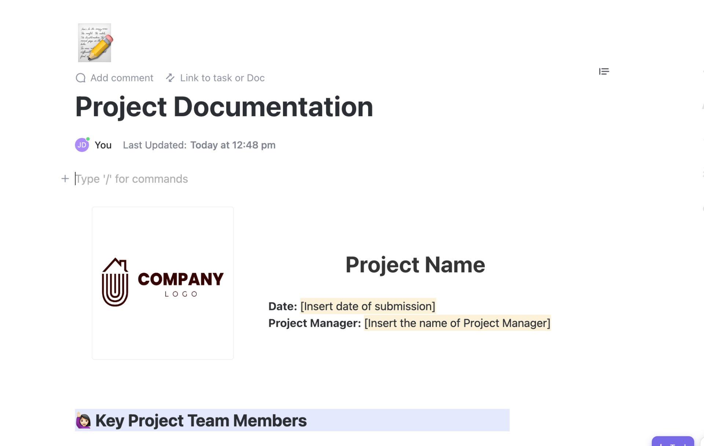Click the memo and pencil page icon
The height and width of the screenshot is (446, 704).
[95, 43]
